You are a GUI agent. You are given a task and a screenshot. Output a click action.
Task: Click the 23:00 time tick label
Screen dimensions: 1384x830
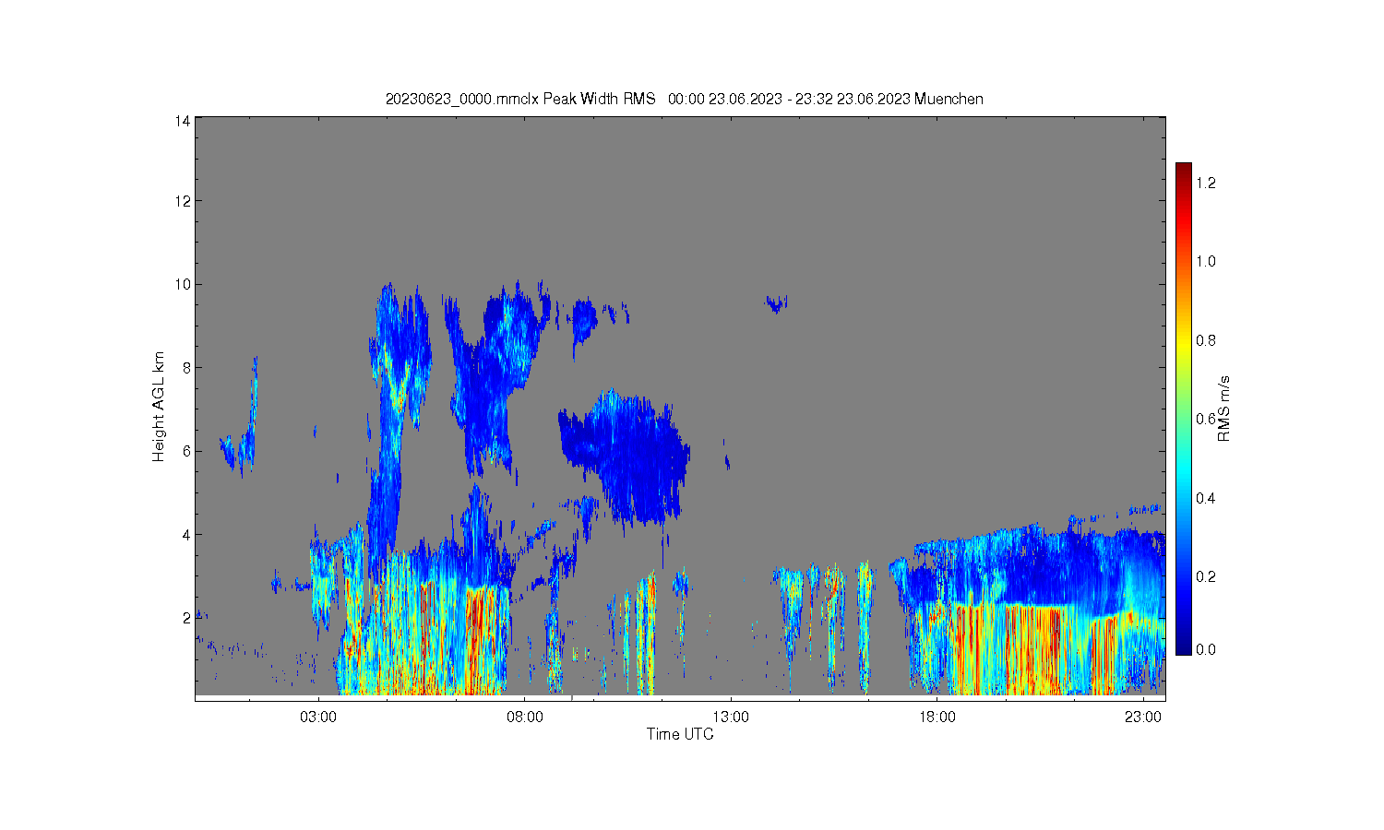(1144, 717)
